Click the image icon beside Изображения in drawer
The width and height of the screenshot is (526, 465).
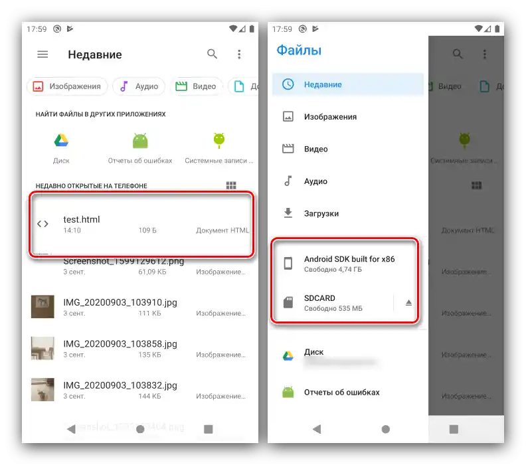coord(288,116)
